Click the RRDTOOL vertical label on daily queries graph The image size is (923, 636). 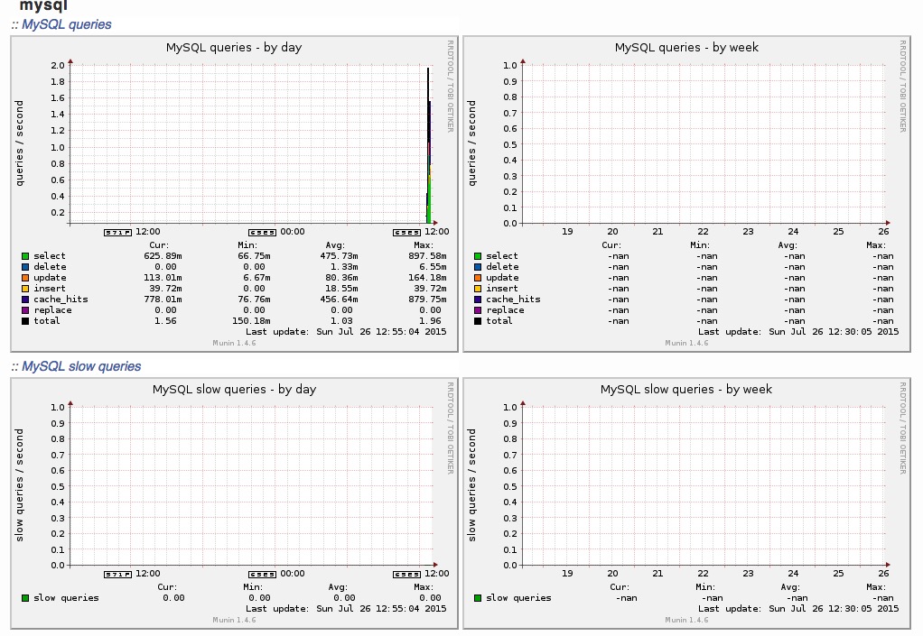pos(450,86)
